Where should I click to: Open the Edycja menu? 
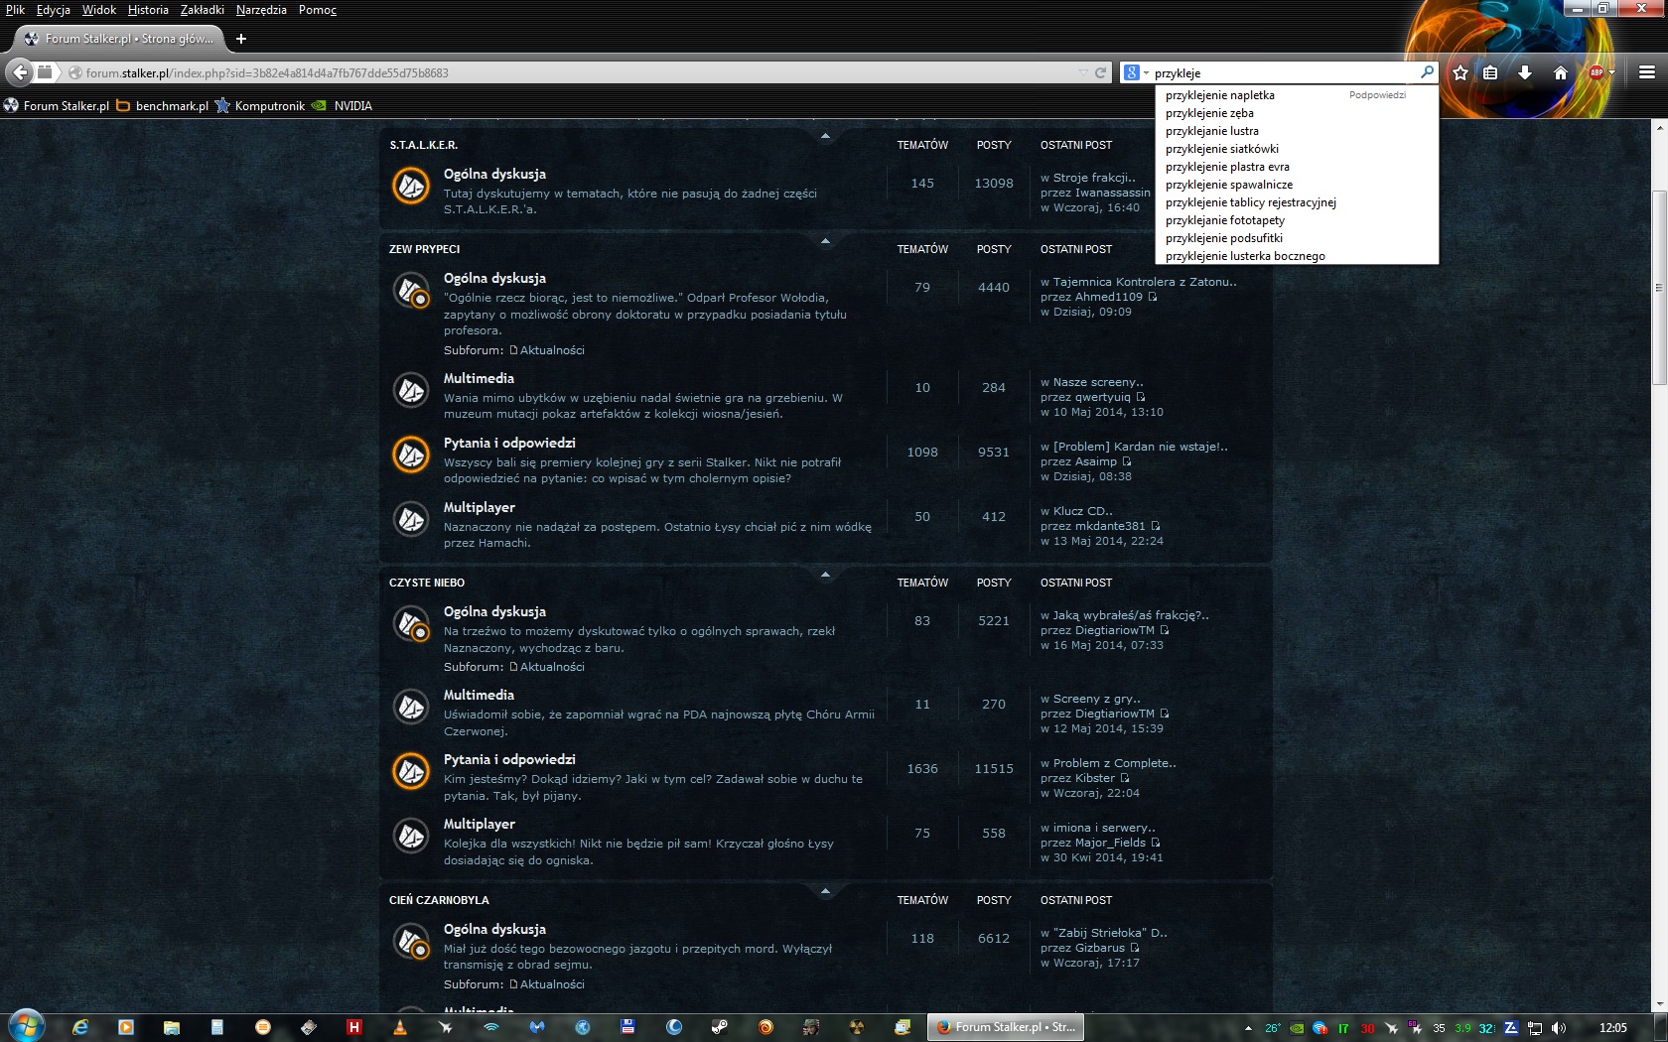[54, 10]
